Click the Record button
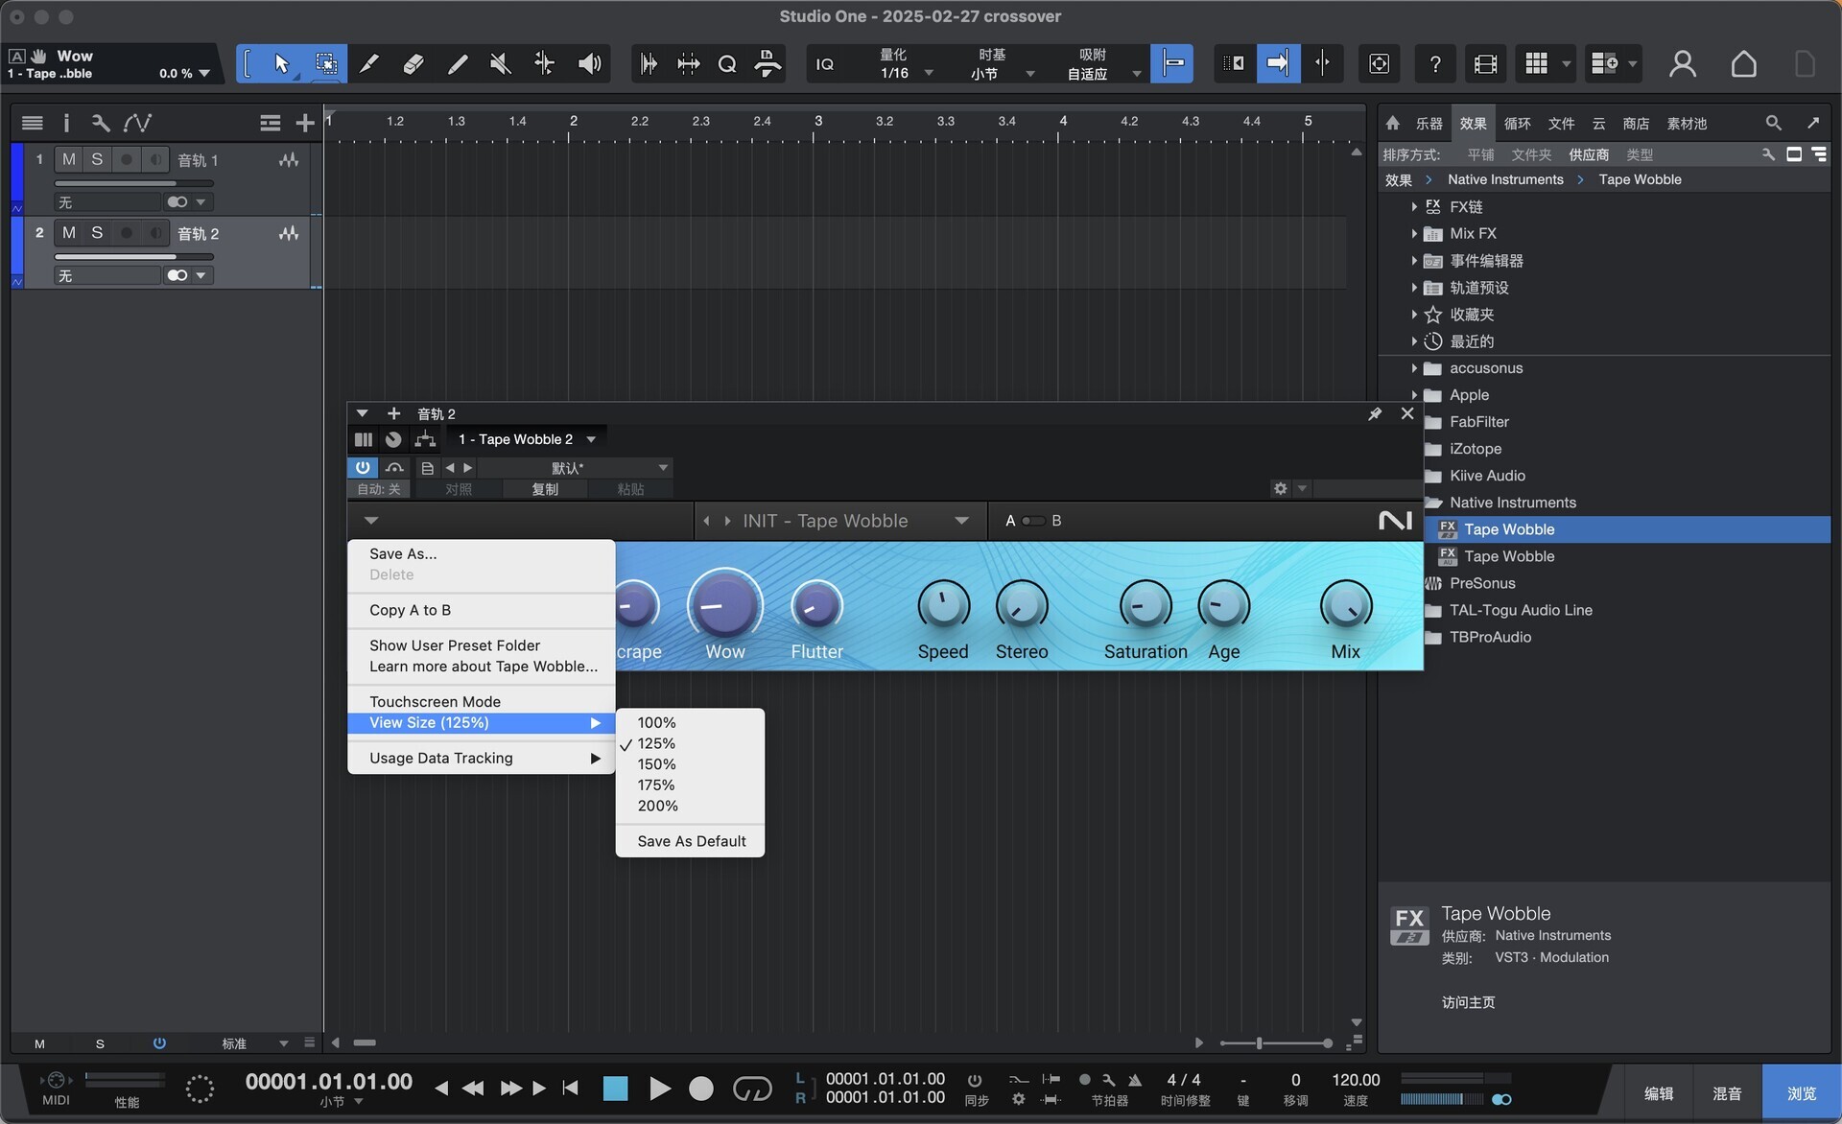This screenshot has height=1124, width=1842. click(x=701, y=1089)
